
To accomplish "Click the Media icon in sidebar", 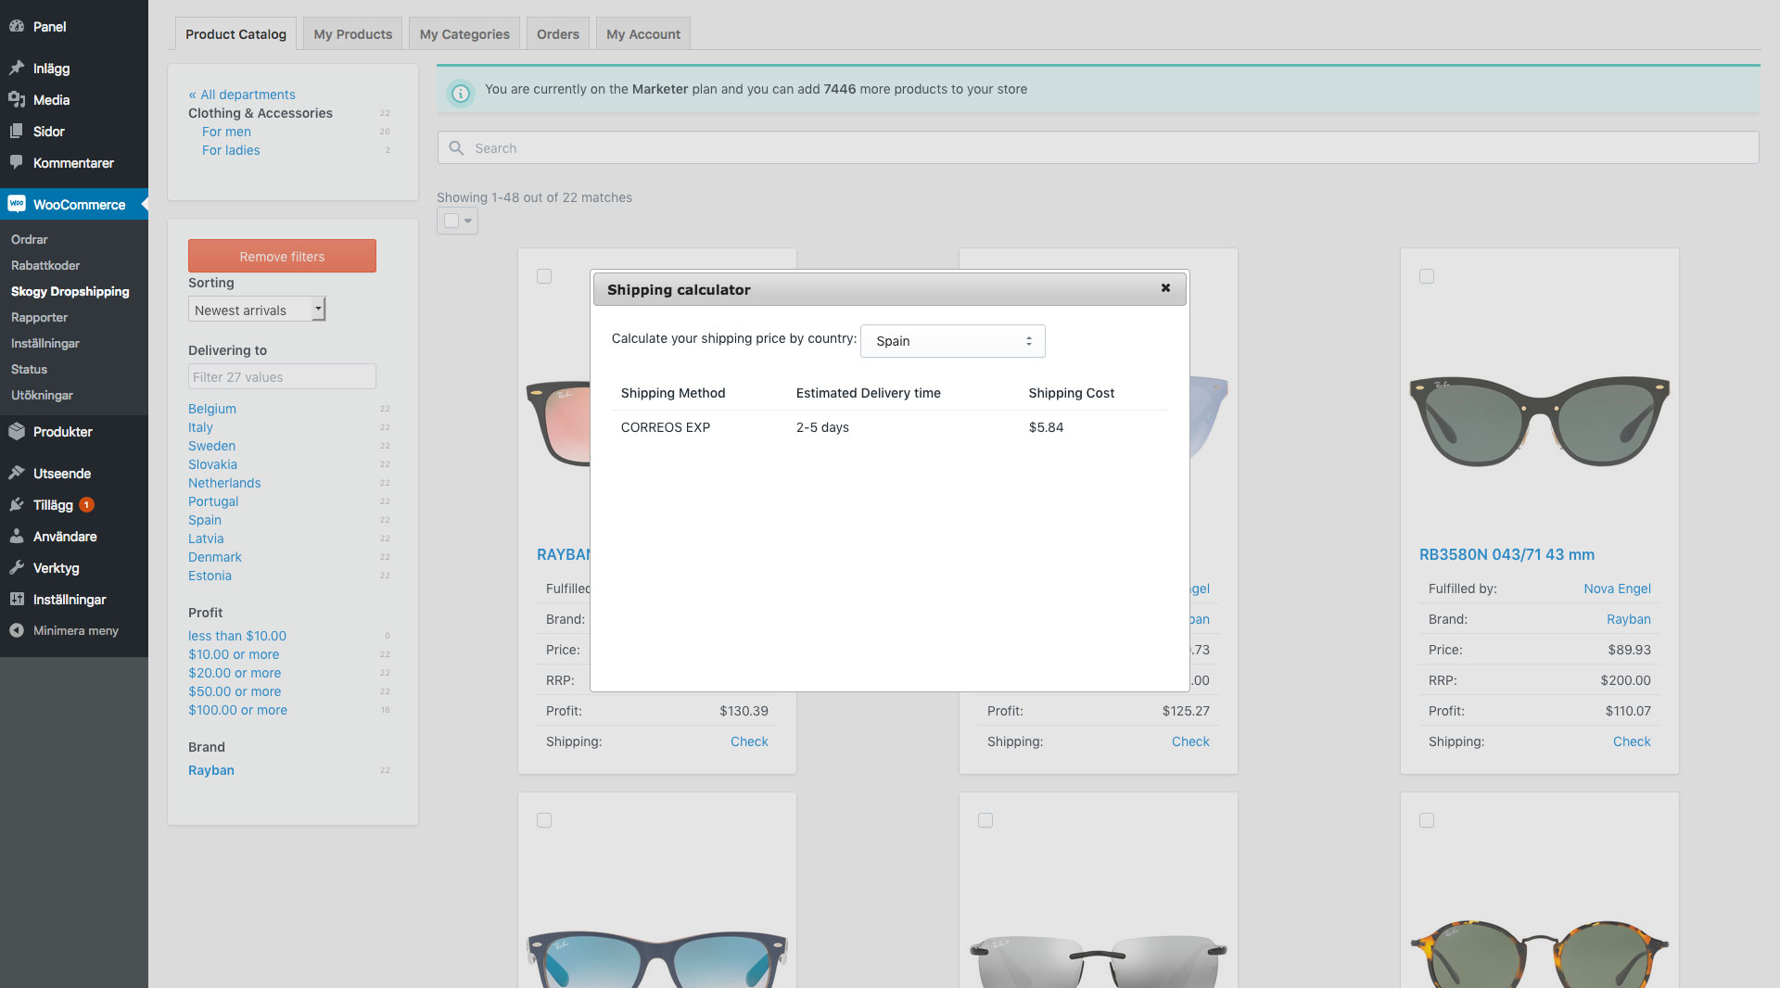I will [17, 99].
